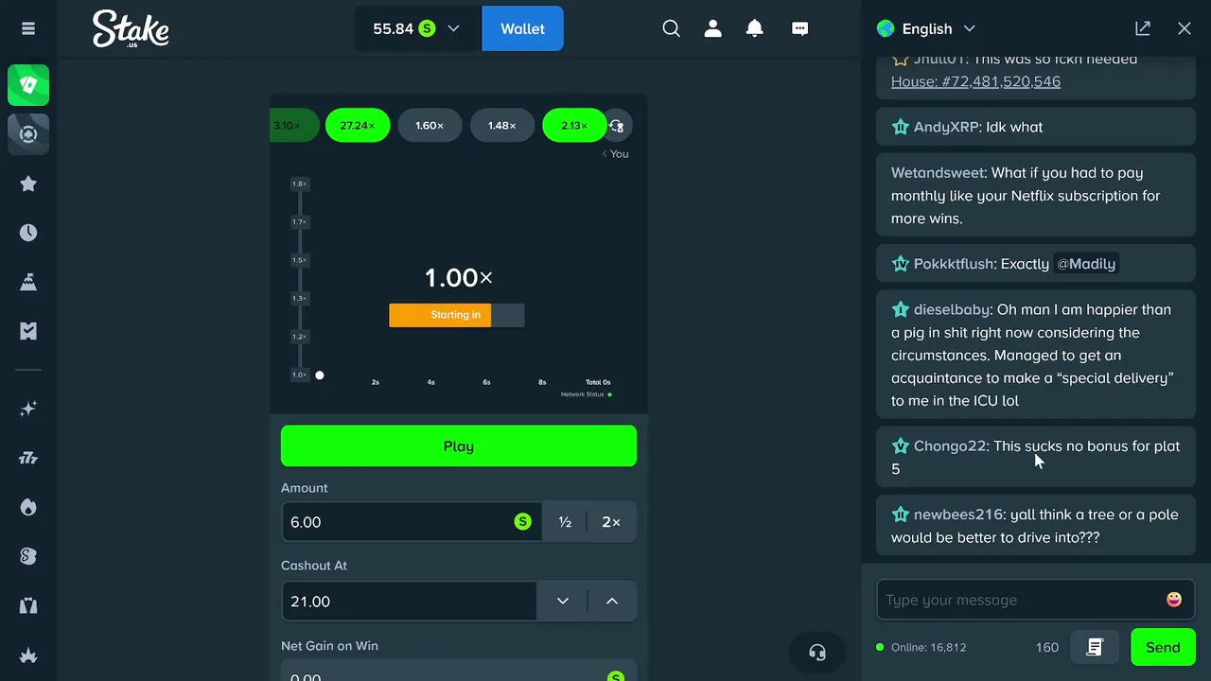Click the Starting in progress bar
Image resolution: width=1211 pixels, height=681 pixels.
point(457,315)
